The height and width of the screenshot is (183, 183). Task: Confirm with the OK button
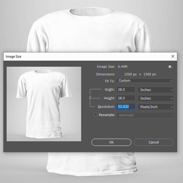[x=111, y=142]
